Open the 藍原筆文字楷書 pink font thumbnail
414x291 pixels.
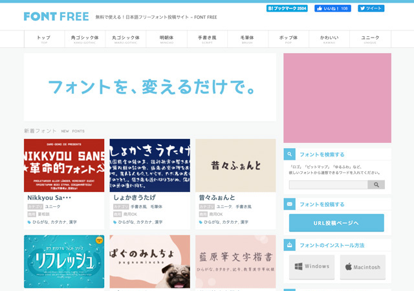click(235, 261)
